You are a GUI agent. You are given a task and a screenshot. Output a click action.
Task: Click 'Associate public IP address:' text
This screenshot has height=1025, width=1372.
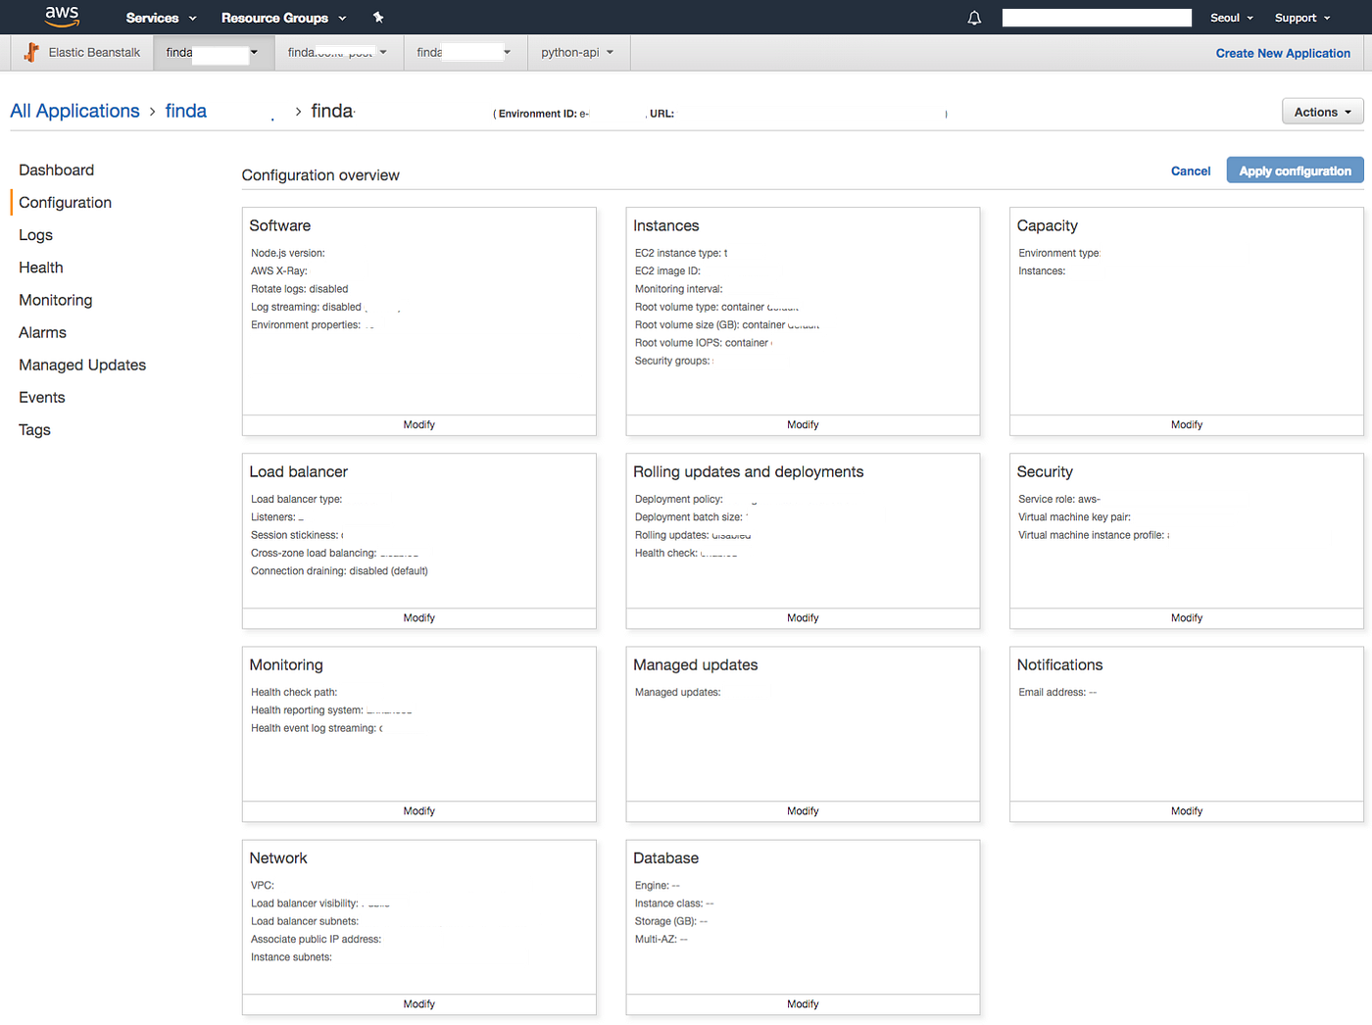(x=316, y=940)
